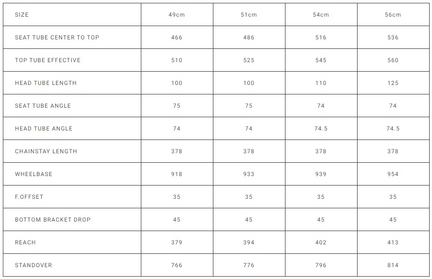Select the 402 reach value

pyautogui.click(x=321, y=242)
